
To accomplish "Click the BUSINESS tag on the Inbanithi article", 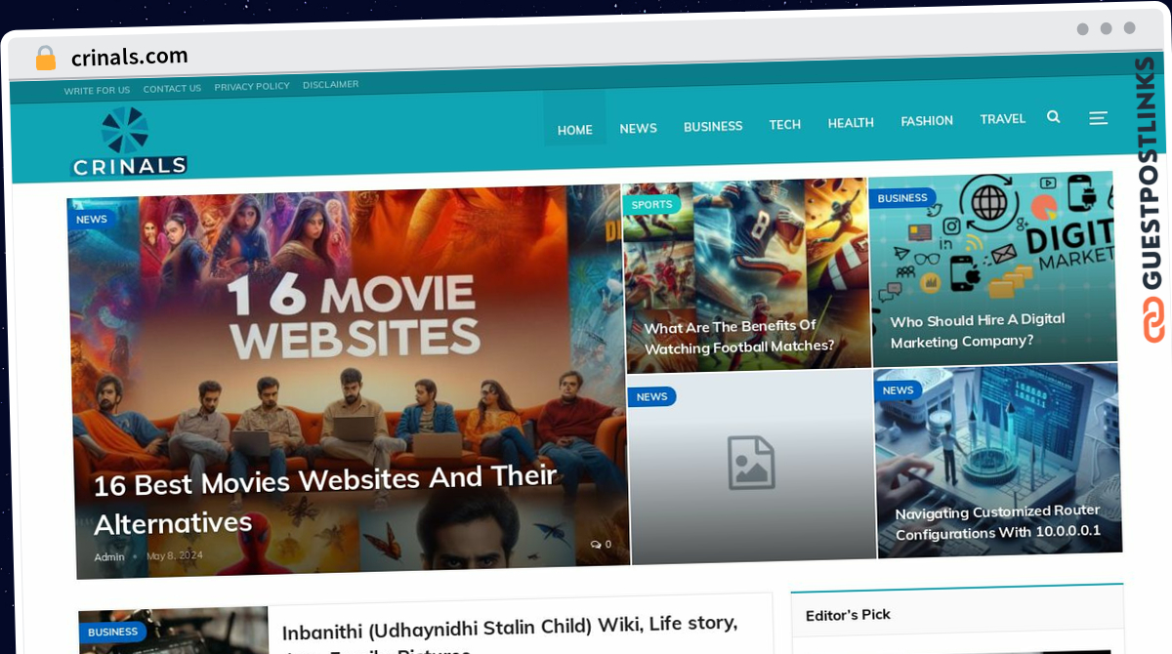I will click(x=113, y=633).
